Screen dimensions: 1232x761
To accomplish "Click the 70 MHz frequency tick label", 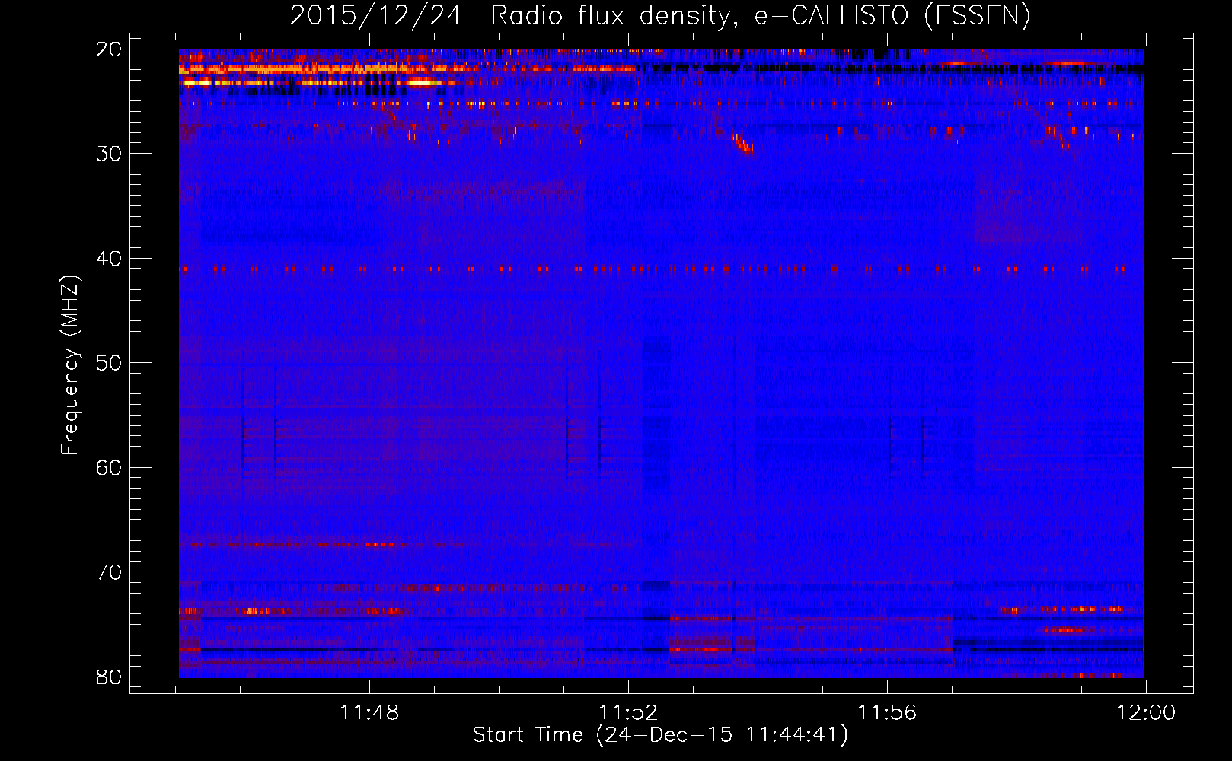I will coord(110,572).
